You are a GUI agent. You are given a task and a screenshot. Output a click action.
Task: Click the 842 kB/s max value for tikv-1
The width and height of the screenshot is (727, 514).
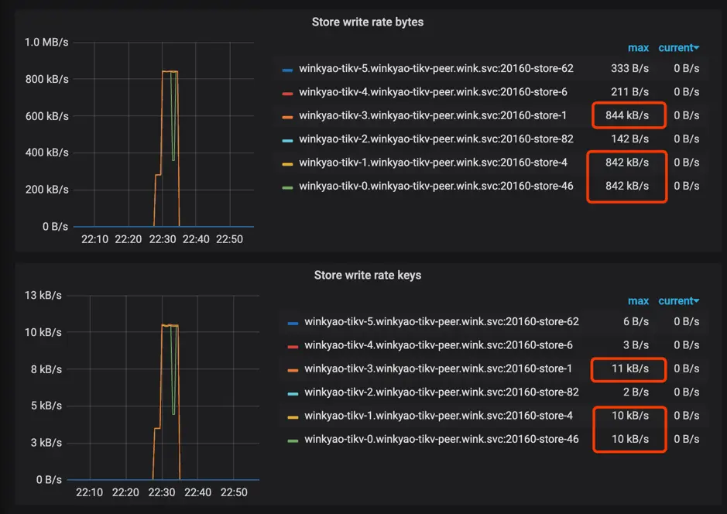click(627, 163)
